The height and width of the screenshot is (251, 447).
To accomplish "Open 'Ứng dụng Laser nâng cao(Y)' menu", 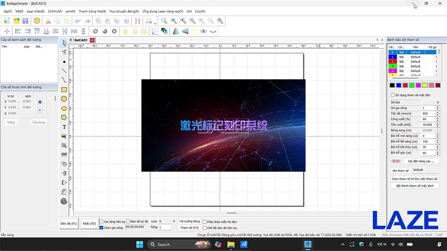I will pyautogui.click(x=163, y=11).
